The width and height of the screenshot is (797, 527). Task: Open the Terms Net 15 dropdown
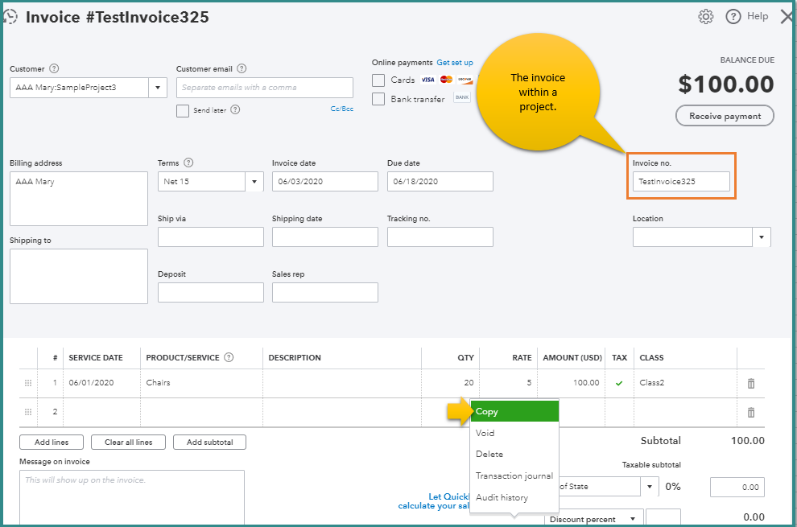tap(254, 182)
